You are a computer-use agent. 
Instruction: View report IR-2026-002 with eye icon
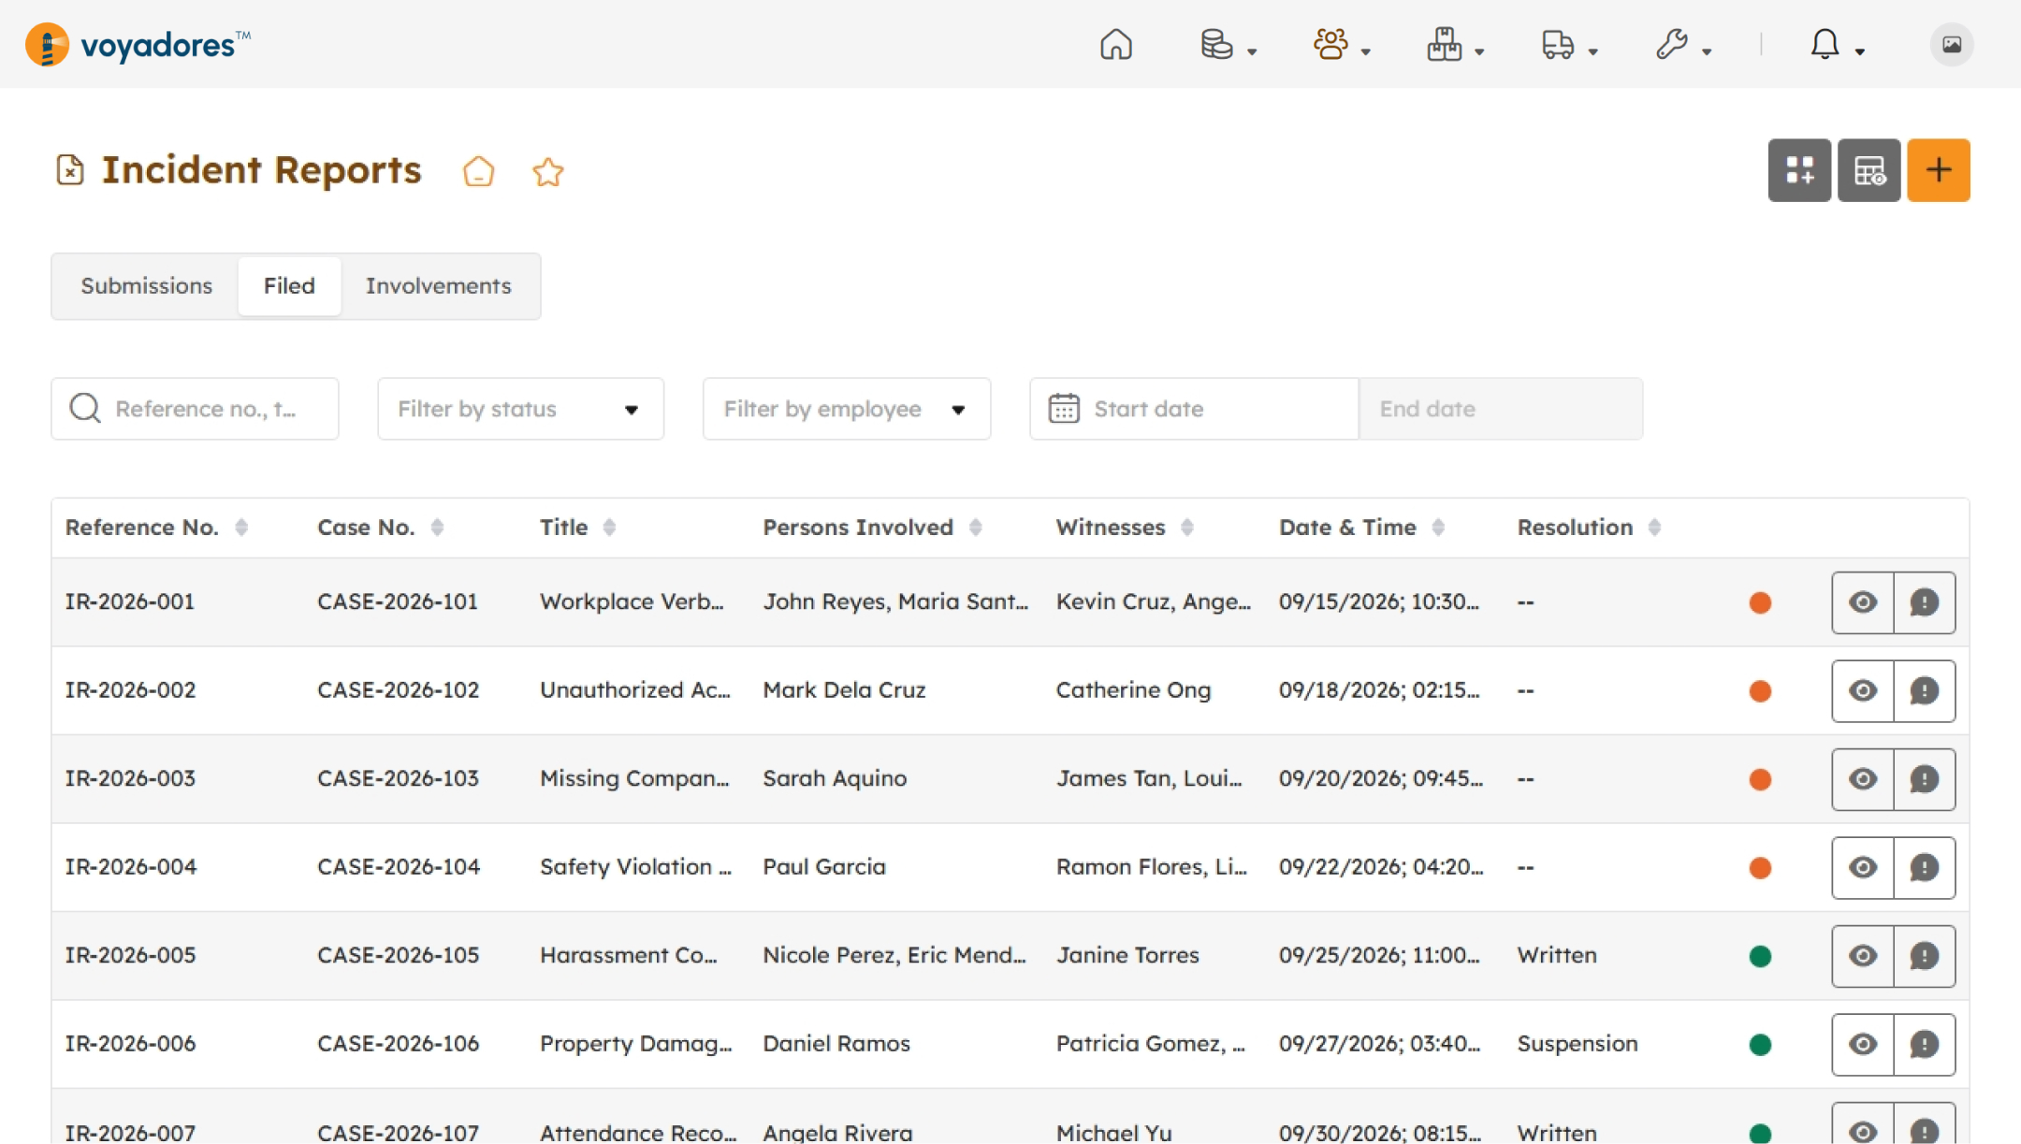[1863, 691]
